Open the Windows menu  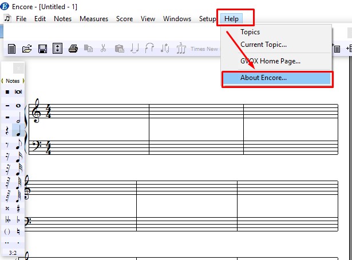177,19
